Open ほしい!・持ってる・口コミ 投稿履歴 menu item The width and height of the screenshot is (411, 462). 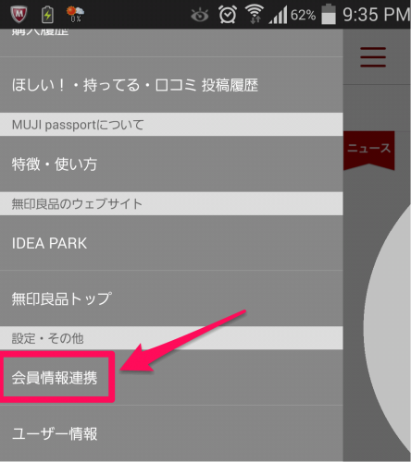pos(171,85)
